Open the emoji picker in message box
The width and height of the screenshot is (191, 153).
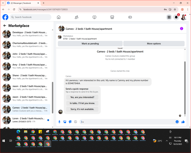(x=177, y=122)
